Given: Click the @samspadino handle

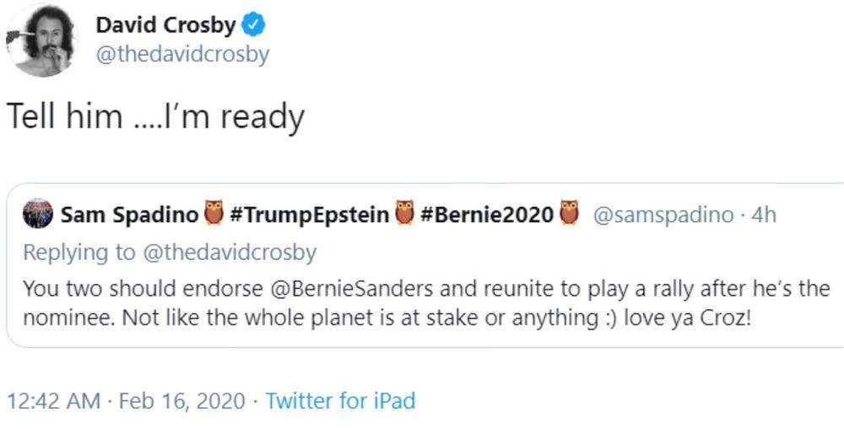Looking at the screenshot, I should 663,215.
